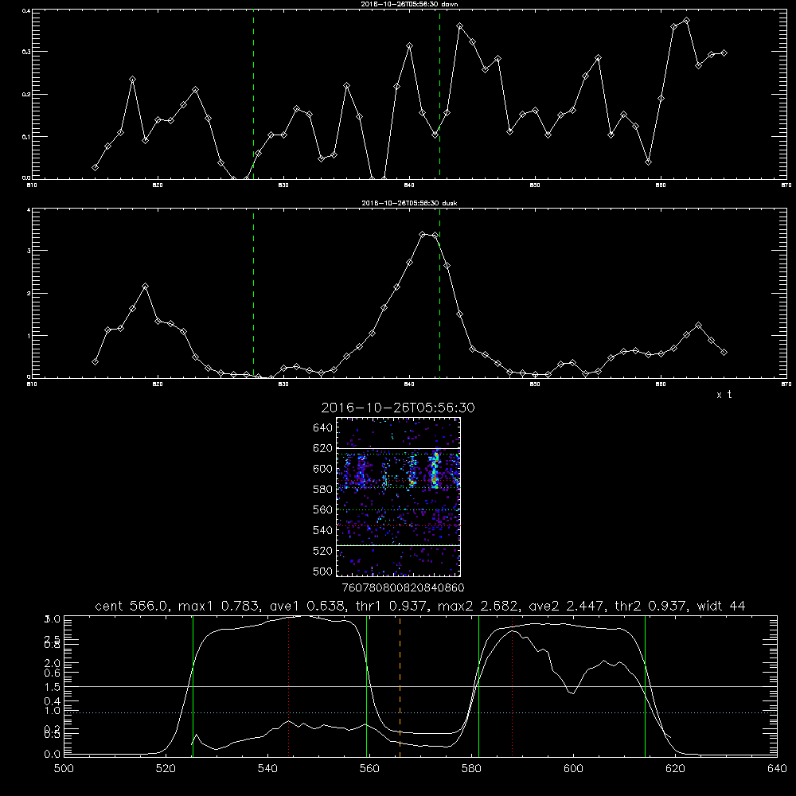Screen dimensions: 796x796
Task: Click the first green dashed line in dusk plot
Action: pyautogui.click(x=253, y=294)
